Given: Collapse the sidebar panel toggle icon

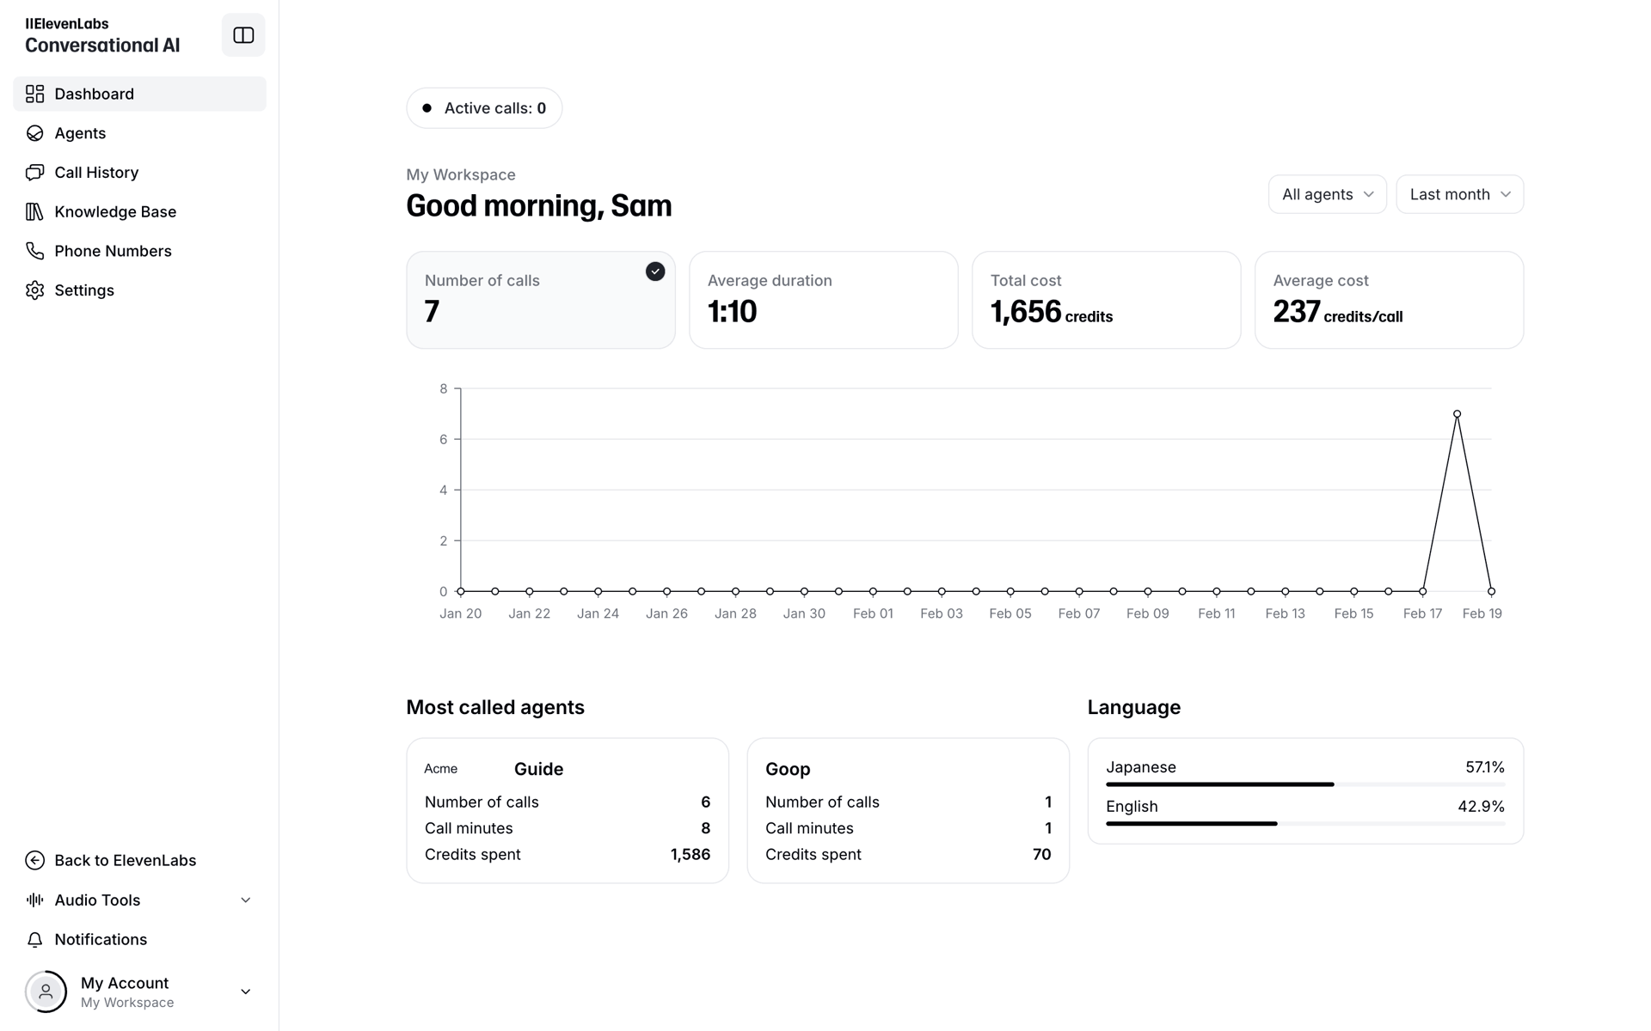Looking at the screenshot, I should tap(243, 35).
